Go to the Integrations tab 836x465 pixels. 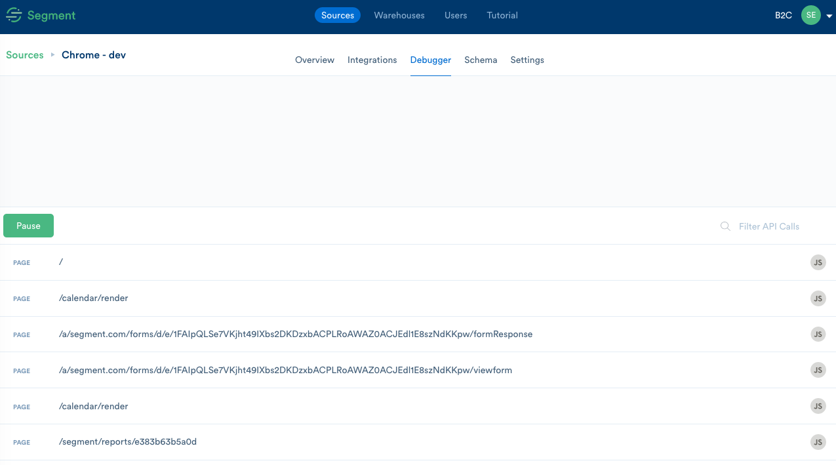click(372, 60)
